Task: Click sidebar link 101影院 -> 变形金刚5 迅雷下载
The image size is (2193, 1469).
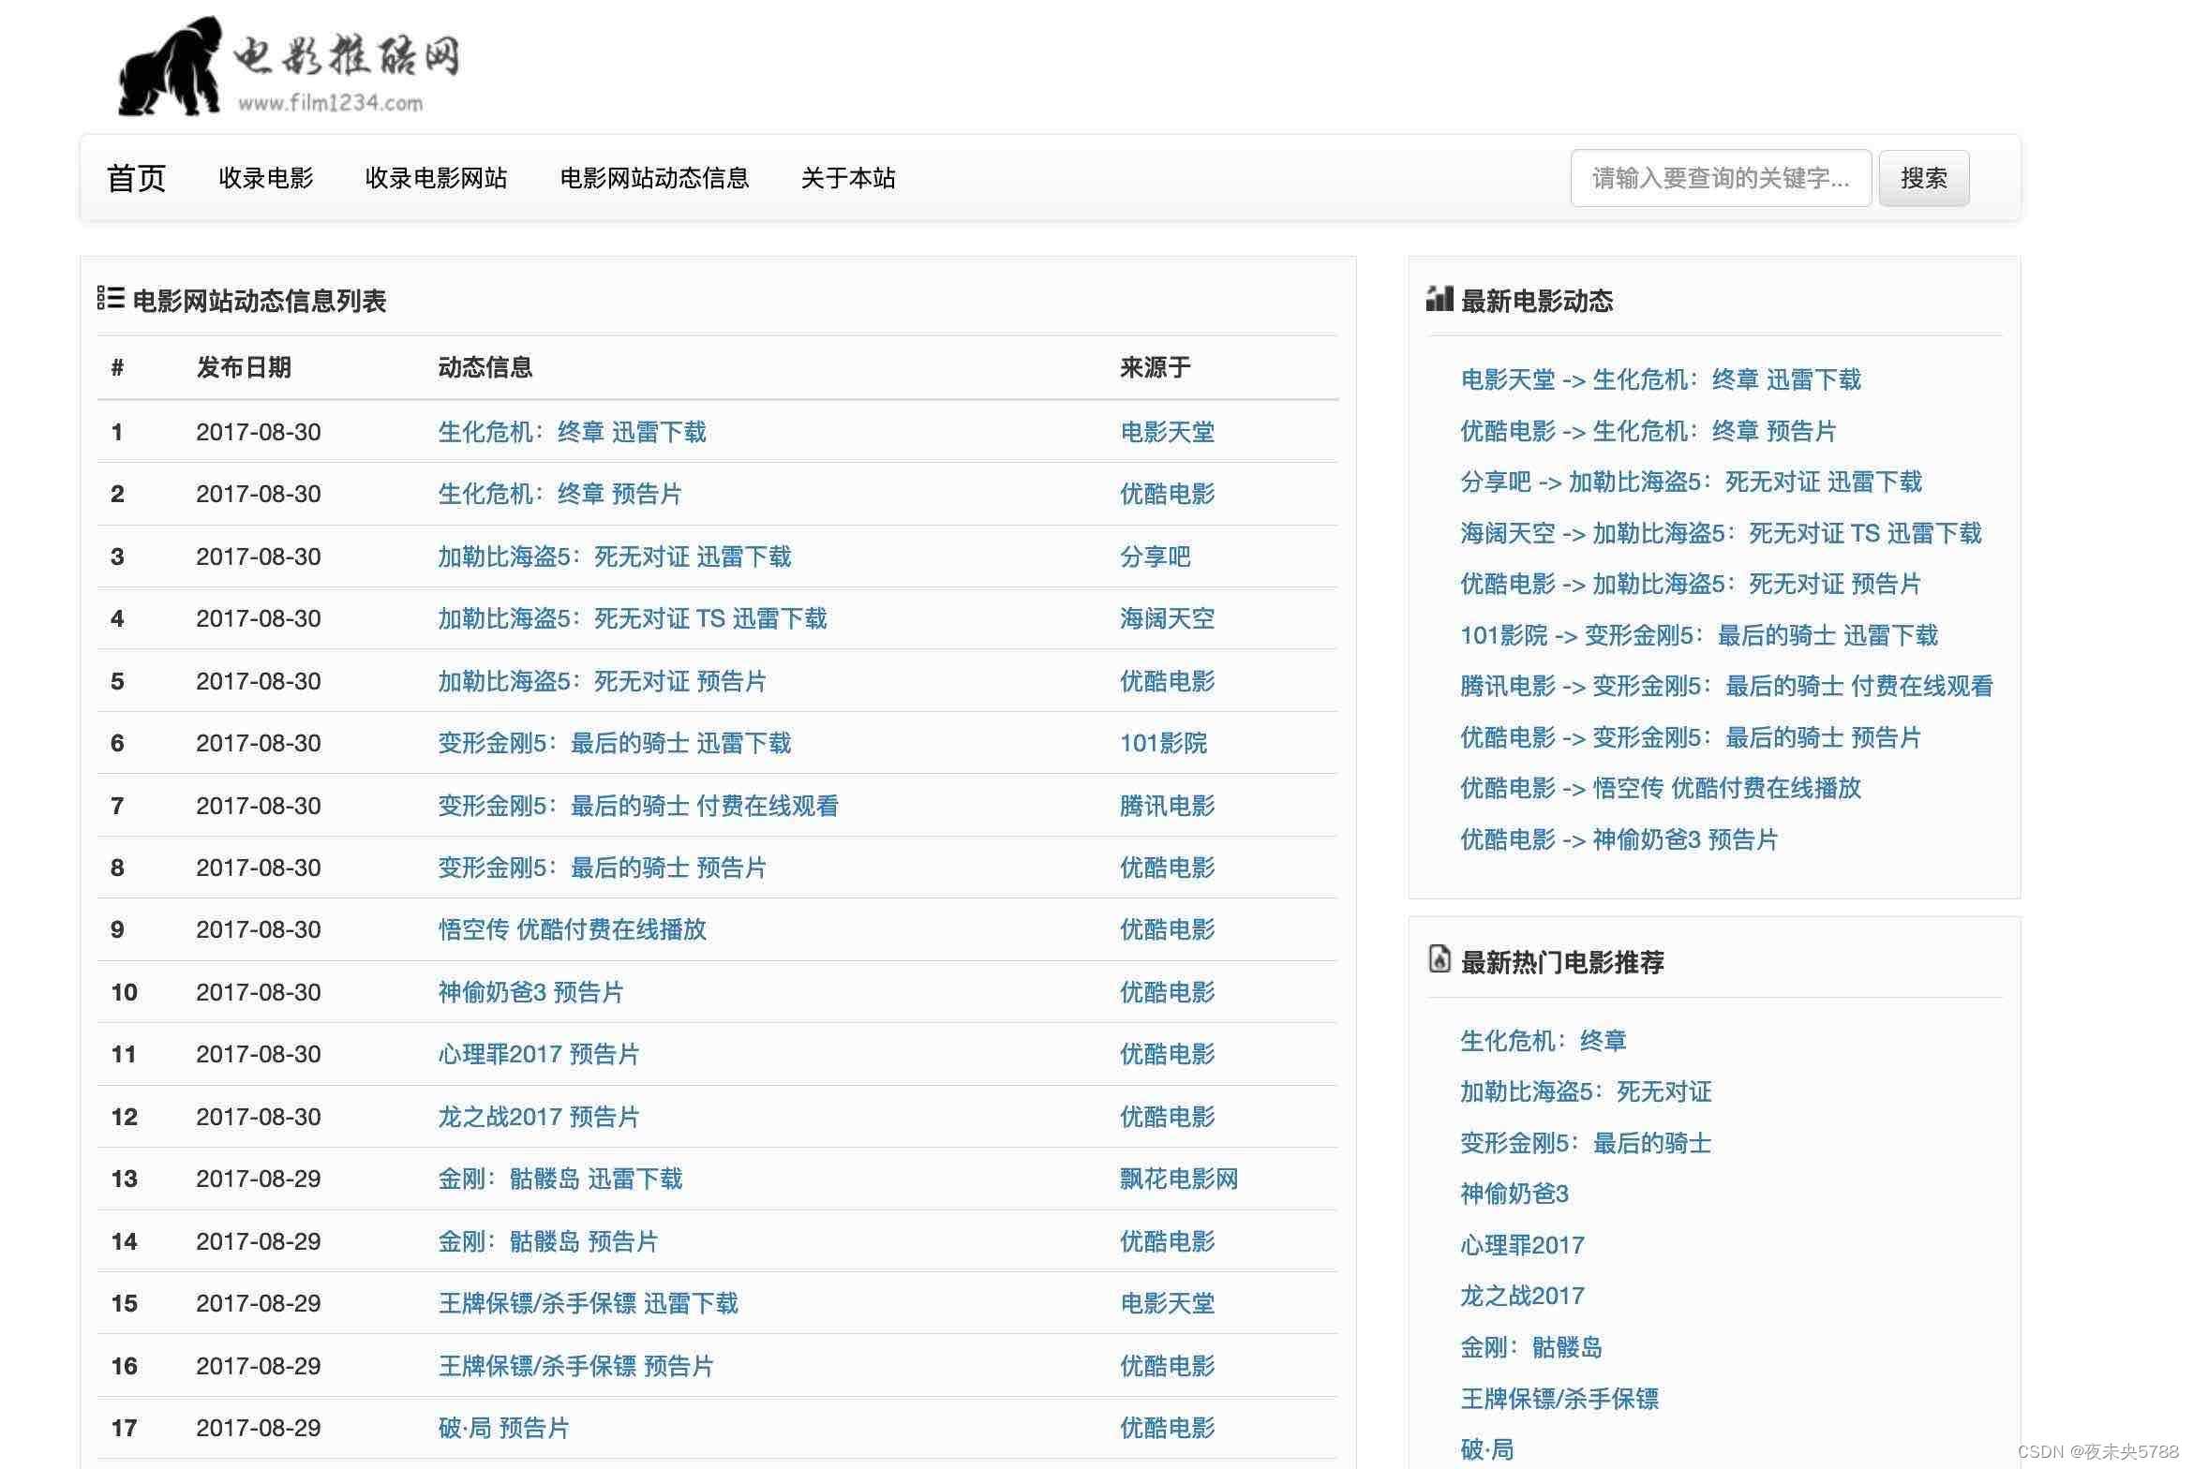Action: (1698, 635)
